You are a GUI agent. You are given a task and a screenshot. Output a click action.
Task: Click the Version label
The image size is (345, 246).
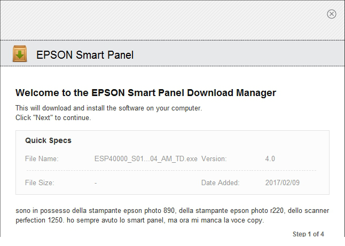pyautogui.click(x=214, y=158)
